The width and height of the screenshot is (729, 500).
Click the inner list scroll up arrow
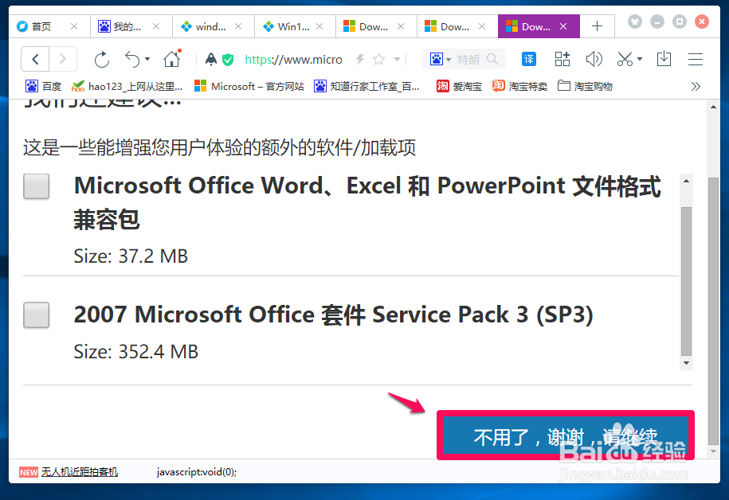686,181
